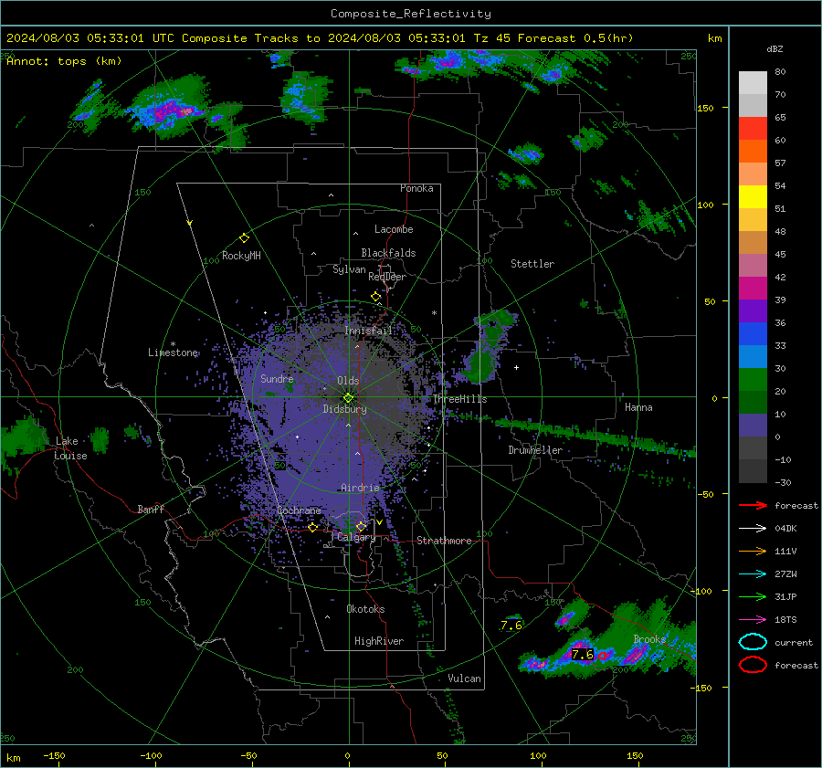Click the Blackfalds city label

tap(388, 253)
